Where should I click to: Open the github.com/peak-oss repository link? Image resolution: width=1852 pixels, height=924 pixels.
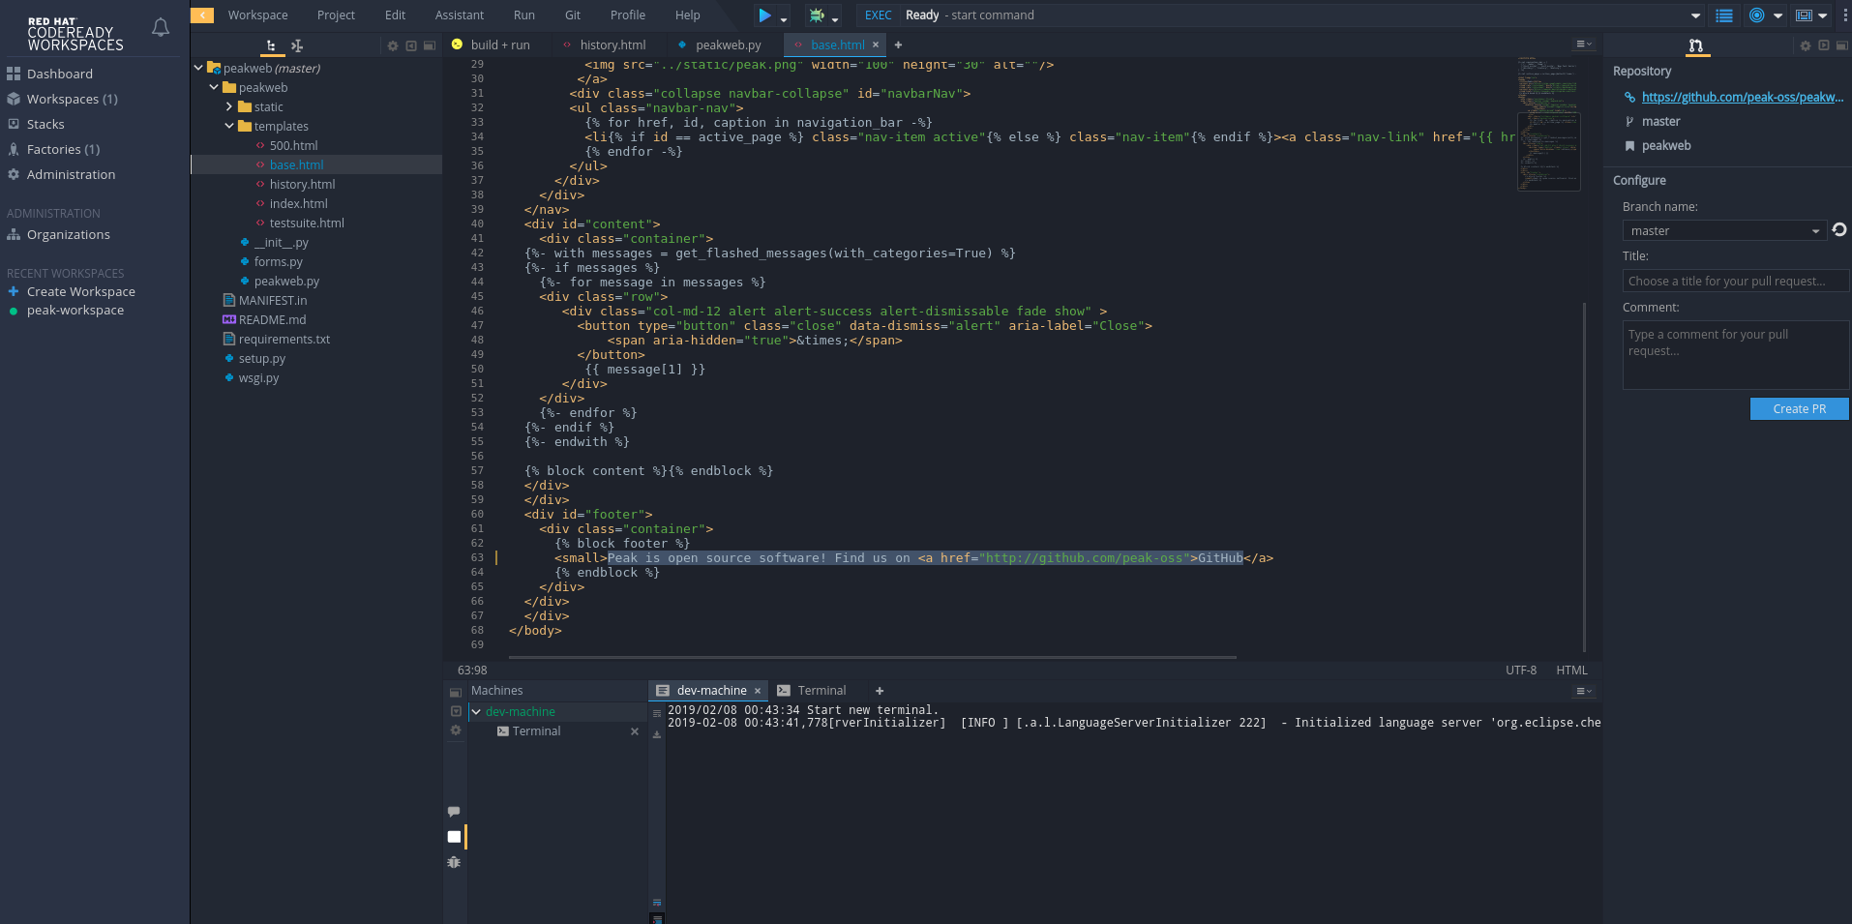tap(1742, 97)
